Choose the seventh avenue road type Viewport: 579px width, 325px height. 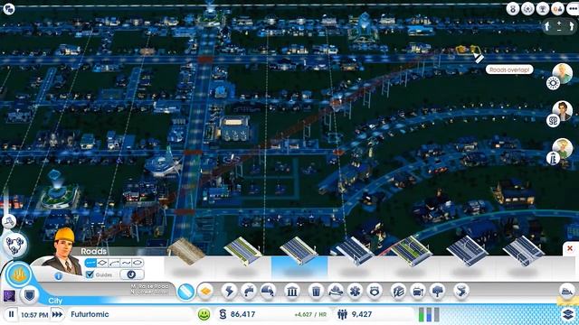click(x=523, y=252)
